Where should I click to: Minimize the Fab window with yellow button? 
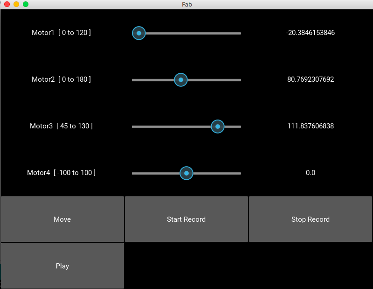[16, 4]
